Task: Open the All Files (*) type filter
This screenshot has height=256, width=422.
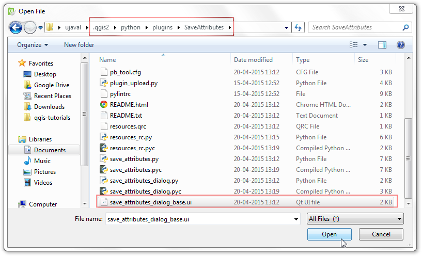Action: pyautogui.click(x=355, y=219)
